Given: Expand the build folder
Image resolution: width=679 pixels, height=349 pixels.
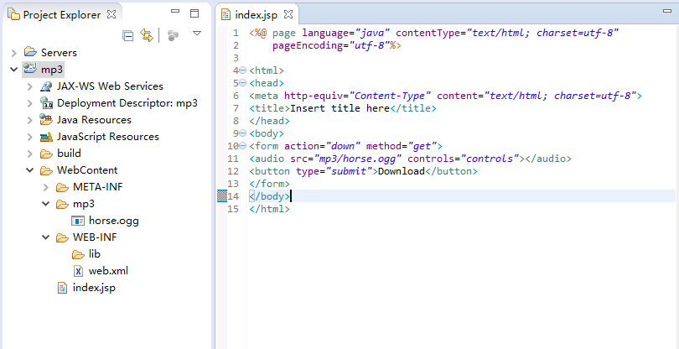Looking at the screenshot, I should tap(29, 154).
